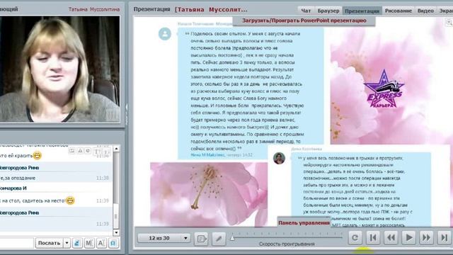Screen dimensions: 453x255
Task: Open the Рисование tab
Action: point(398,11)
